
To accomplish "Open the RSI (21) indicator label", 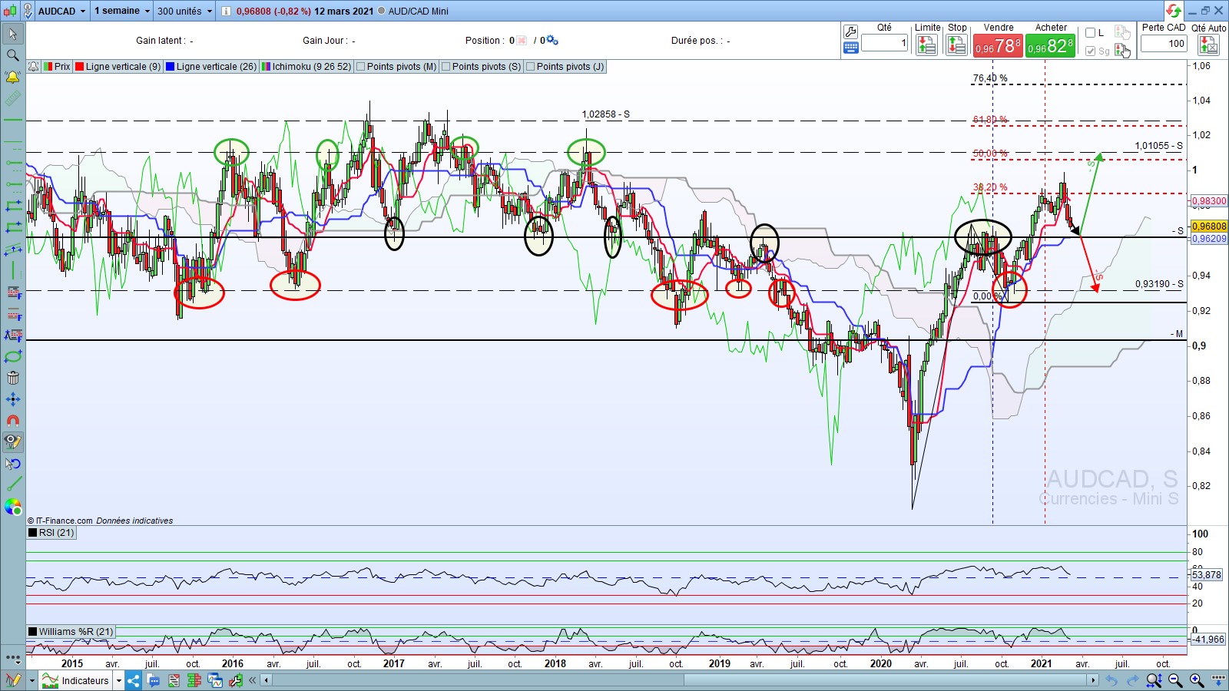I will point(51,533).
